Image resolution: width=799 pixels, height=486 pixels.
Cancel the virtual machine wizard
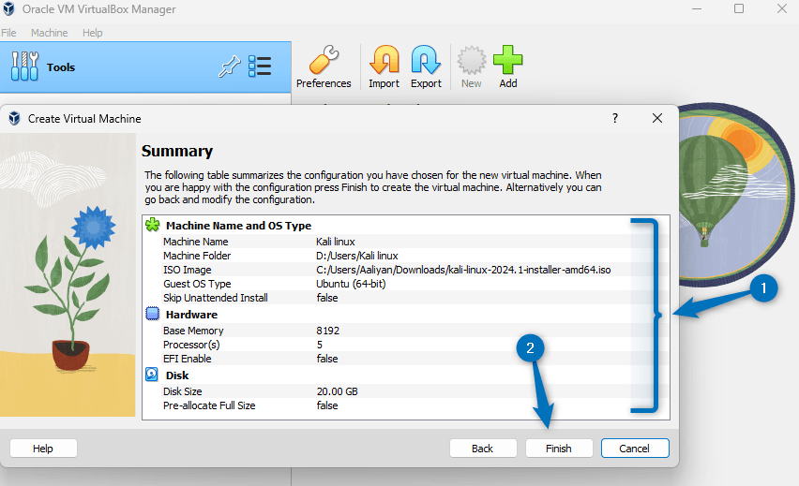(x=635, y=449)
